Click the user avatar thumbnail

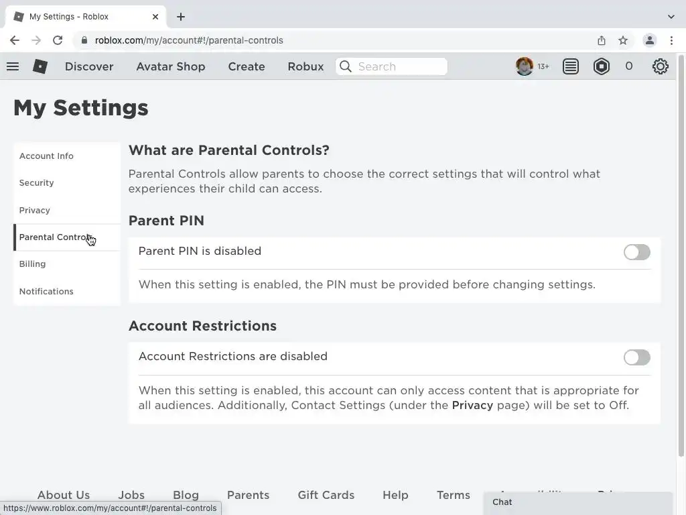coord(525,66)
